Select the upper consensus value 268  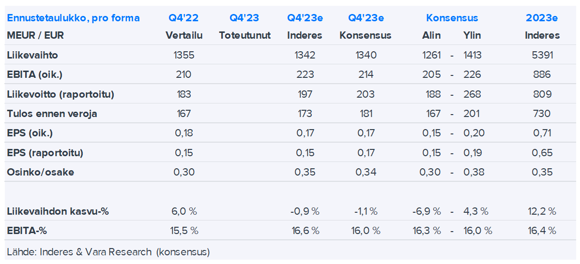tap(472, 94)
